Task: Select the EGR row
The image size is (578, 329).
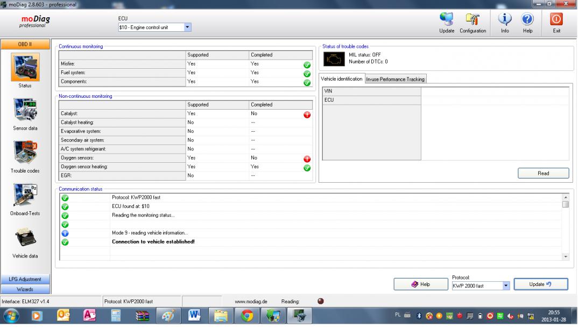Action: click(x=186, y=175)
